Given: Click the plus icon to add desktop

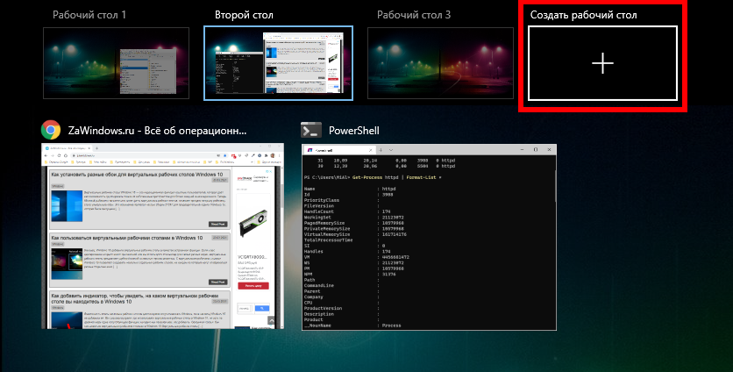Looking at the screenshot, I should pos(602,63).
